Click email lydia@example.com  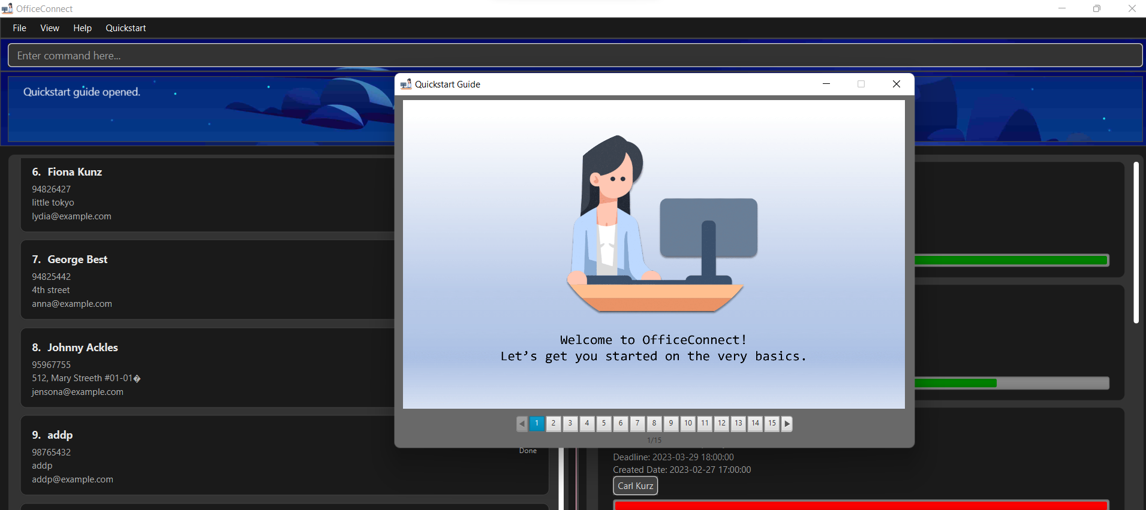(71, 216)
